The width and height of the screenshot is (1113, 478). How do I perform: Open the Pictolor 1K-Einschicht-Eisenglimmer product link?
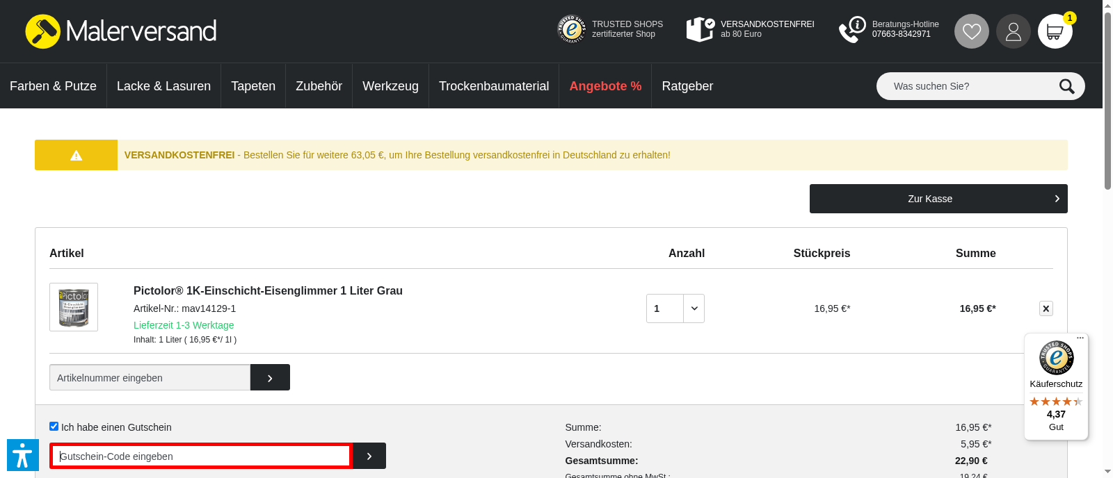[268, 290]
